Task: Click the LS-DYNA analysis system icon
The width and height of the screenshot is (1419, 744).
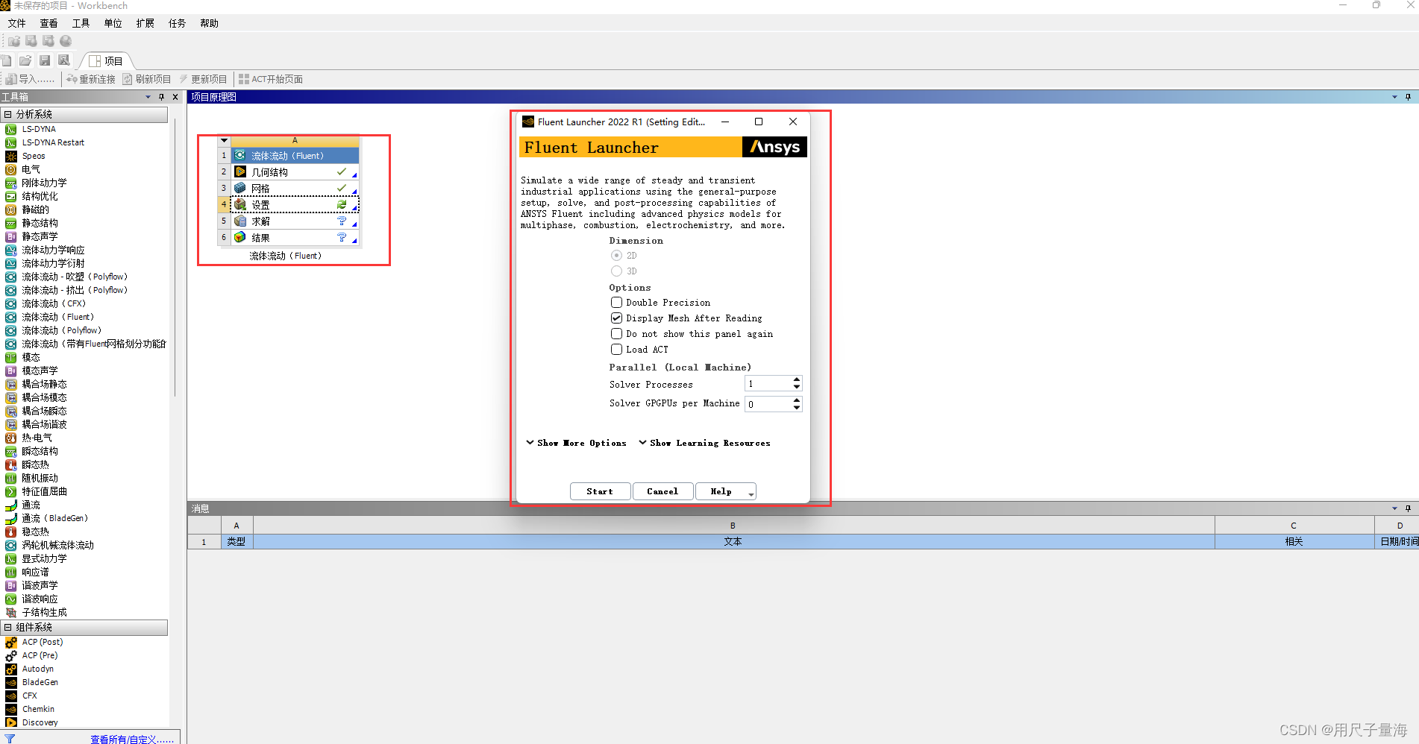Action: tap(10, 129)
